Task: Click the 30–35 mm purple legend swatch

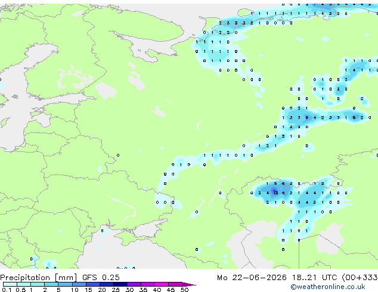Action: 134,284
